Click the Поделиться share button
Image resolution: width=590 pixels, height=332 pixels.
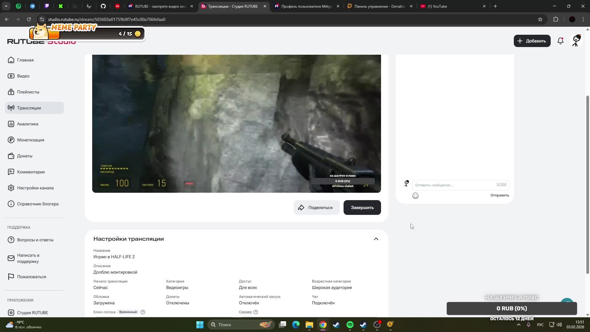click(x=317, y=207)
